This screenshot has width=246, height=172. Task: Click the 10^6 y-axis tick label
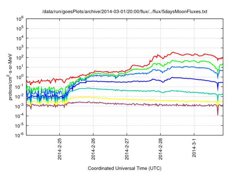tap(20, 19)
